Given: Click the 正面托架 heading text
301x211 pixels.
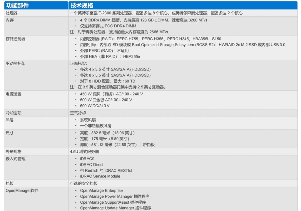Looking at the screenshot, I should (78, 63).
